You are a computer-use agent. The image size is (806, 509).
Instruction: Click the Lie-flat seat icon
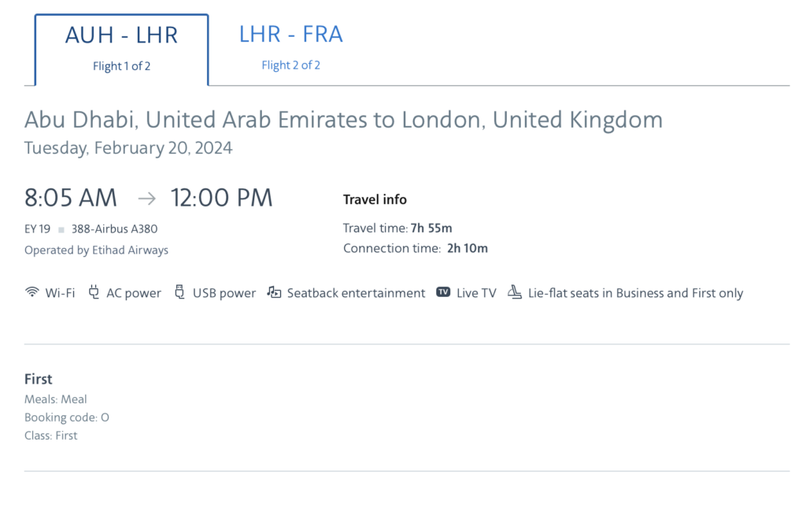pyautogui.click(x=515, y=292)
